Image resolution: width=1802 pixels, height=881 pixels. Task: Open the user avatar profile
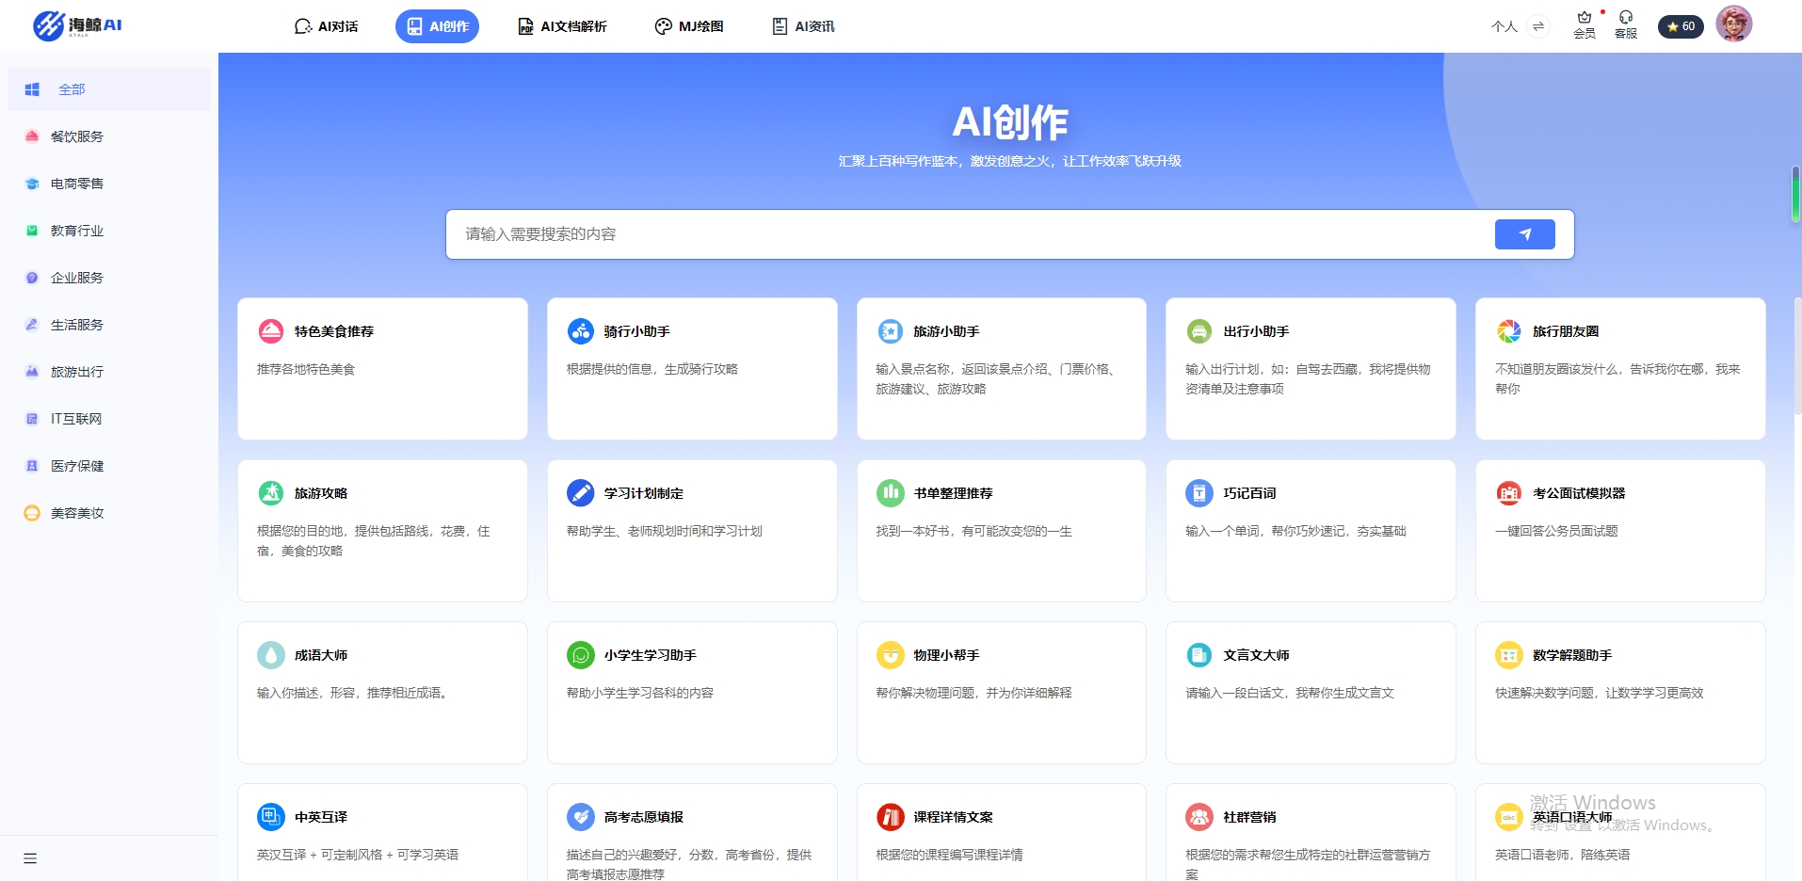[1733, 24]
